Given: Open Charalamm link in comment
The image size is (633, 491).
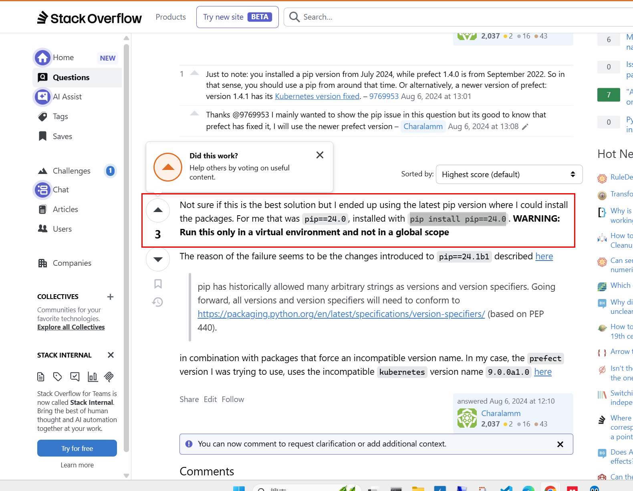Looking at the screenshot, I should pyautogui.click(x=423, y=126).
